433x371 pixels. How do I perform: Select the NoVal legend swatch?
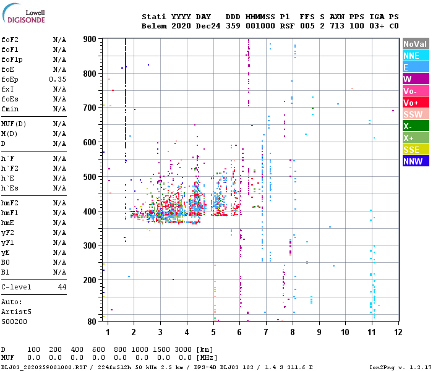tap(416, 44)
